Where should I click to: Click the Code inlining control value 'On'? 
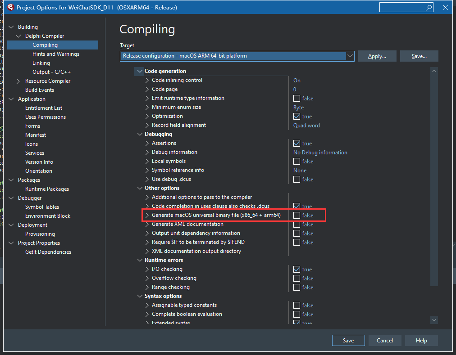pyautogui.click(x=296, y=81)
